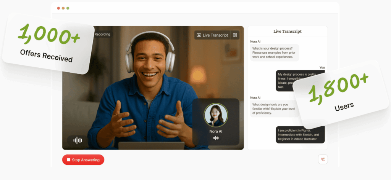Toggle the Live Transcript button on video

pos(213,35)
